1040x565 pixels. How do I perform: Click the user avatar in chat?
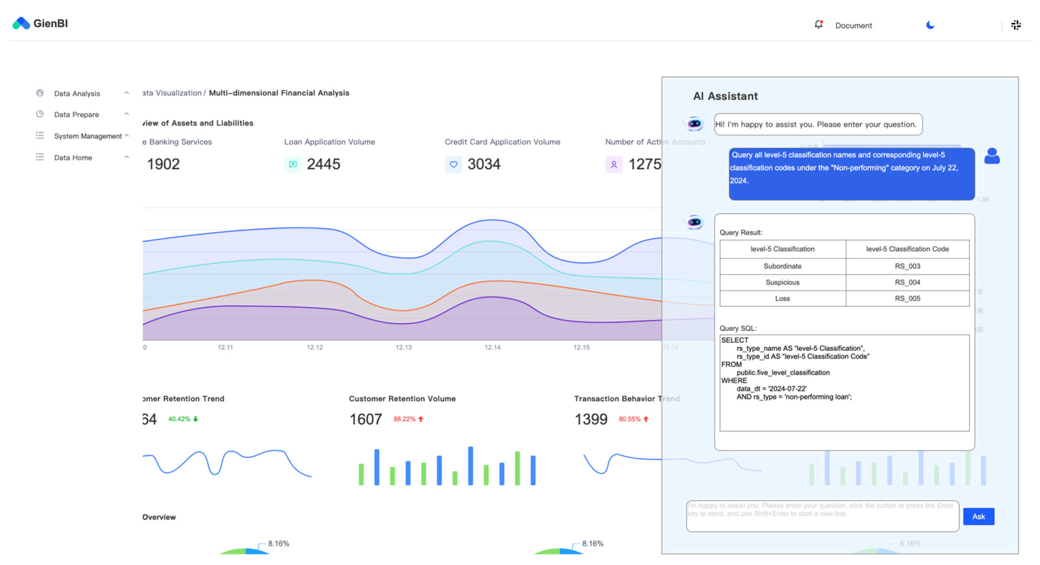coord(991,156)
